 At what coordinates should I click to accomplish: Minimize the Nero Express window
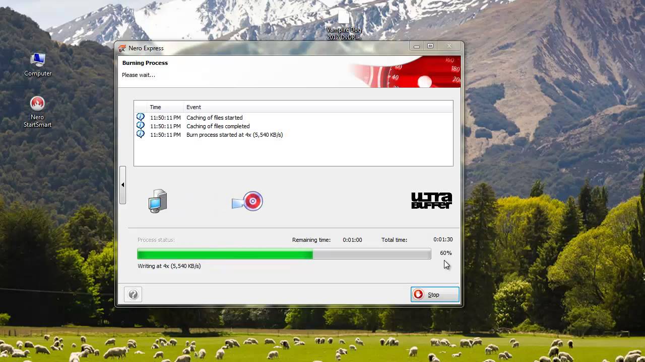pyautogui.click(x=417, y=46)
